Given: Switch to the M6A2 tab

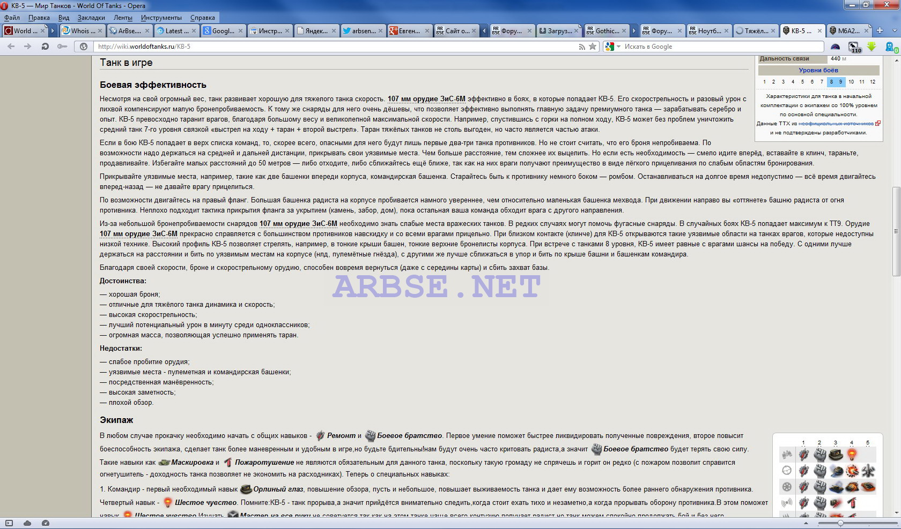Looking at the screenshot, I should pos(848,31).
